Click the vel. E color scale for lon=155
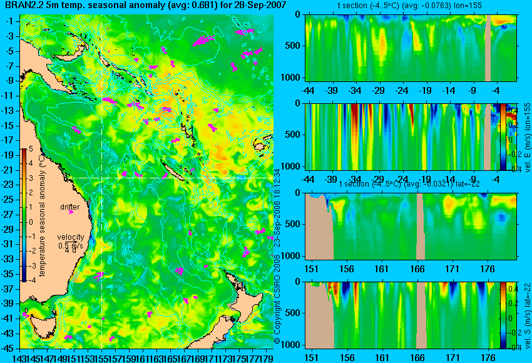The height and width of the screenshot is (363, 532). 503,136
